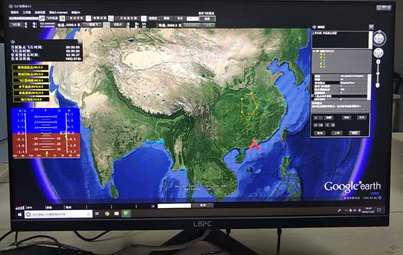Click the green waypoint icon in waypoint list
This screenshot has width=403, height=255.
(321, 60)
